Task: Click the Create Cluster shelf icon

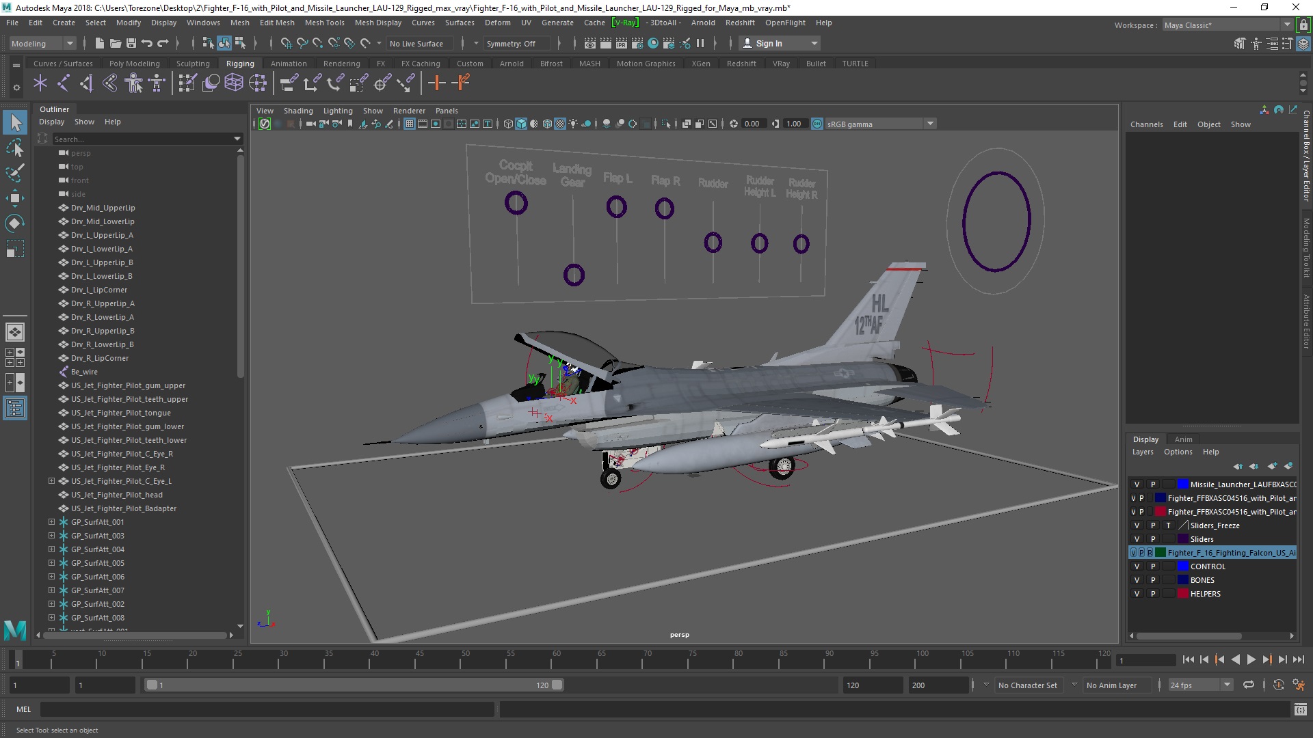Action: click(x=258, y=83)
